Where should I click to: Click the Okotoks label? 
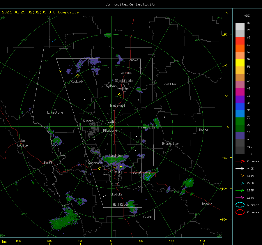(x=116, y=194)
